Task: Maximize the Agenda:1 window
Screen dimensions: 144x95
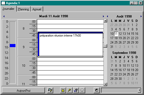Action: (136, 3)
